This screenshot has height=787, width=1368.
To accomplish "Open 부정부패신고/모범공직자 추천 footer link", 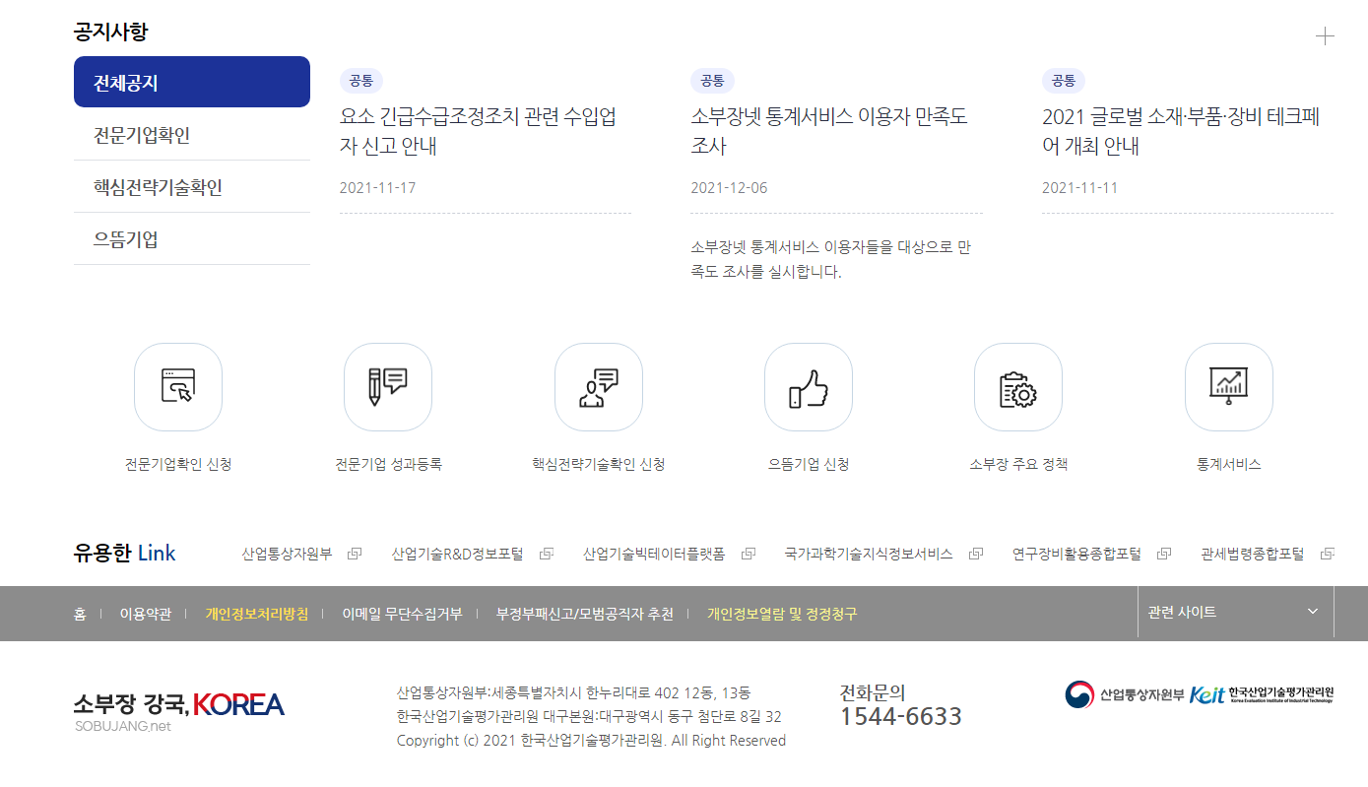I will point(585,614).
